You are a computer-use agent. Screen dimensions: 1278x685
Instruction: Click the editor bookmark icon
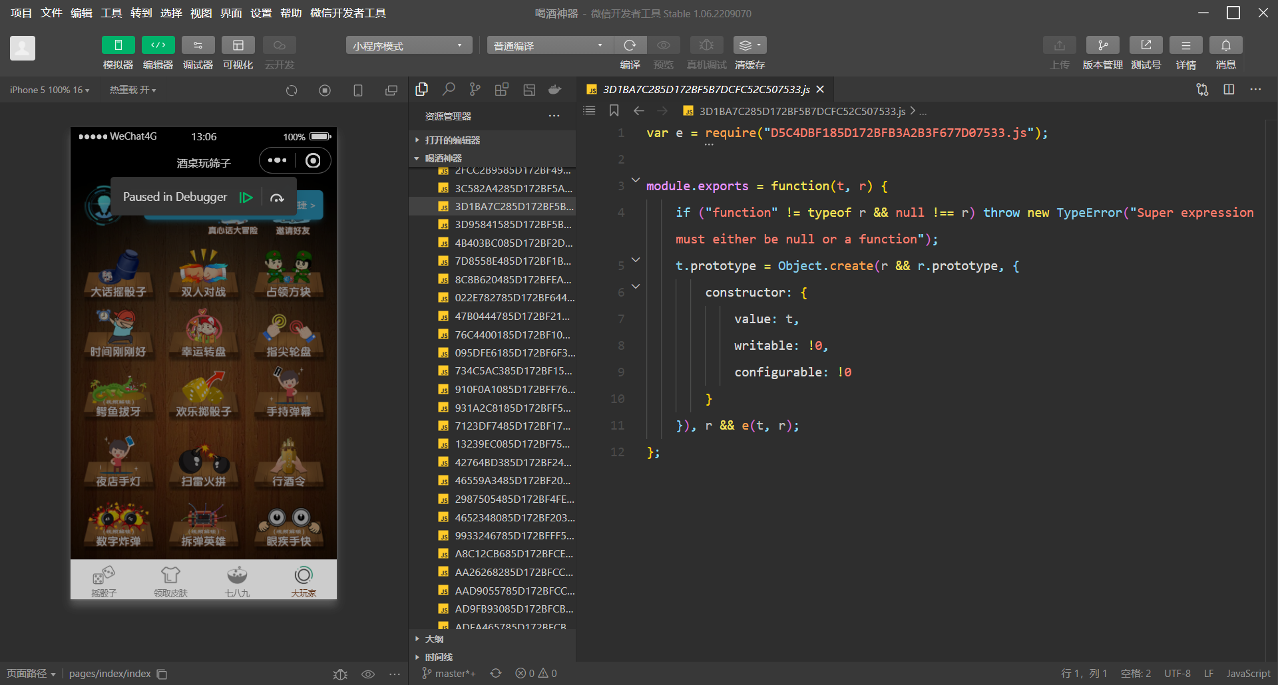coord(614,110)
